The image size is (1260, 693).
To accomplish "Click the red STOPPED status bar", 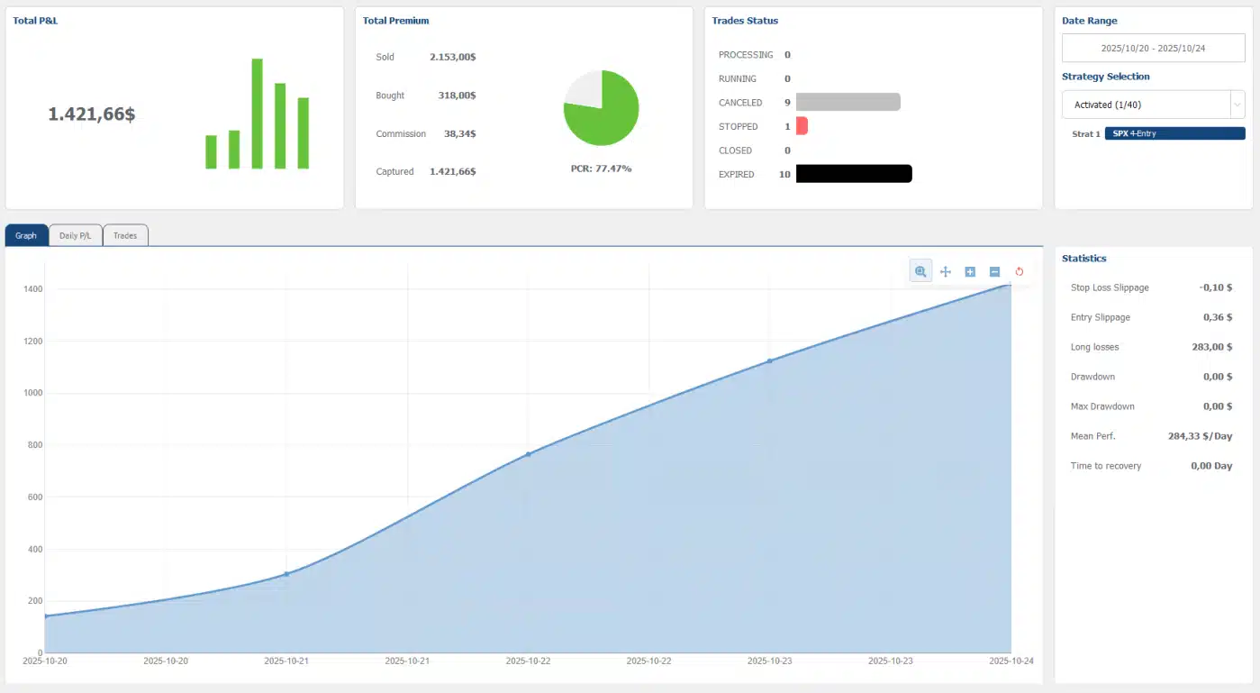I will [798, 126].
